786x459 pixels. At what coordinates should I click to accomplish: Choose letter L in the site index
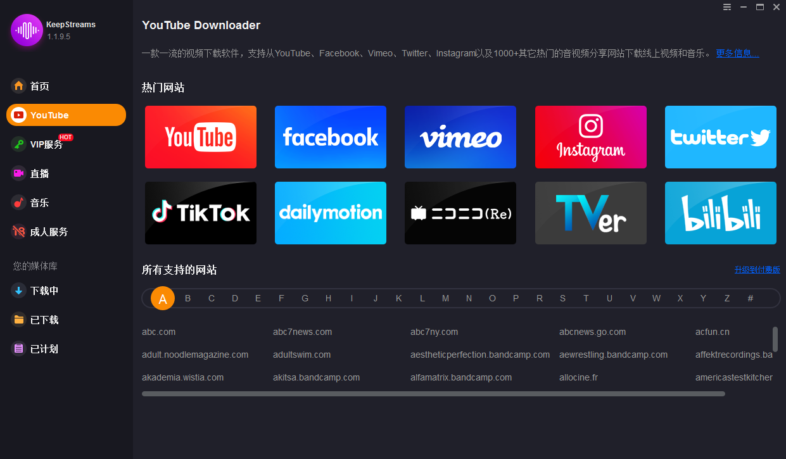coord(422,298)
